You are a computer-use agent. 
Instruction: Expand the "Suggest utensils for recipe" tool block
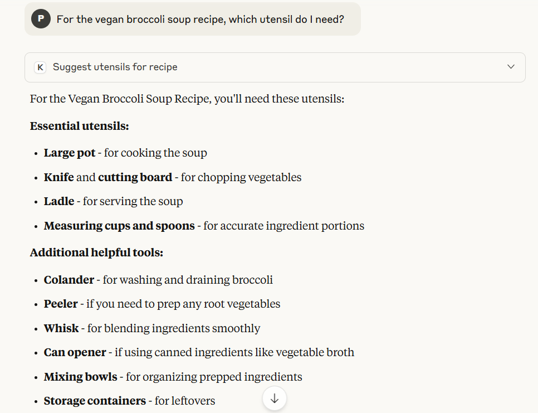[x=115, y=67]
